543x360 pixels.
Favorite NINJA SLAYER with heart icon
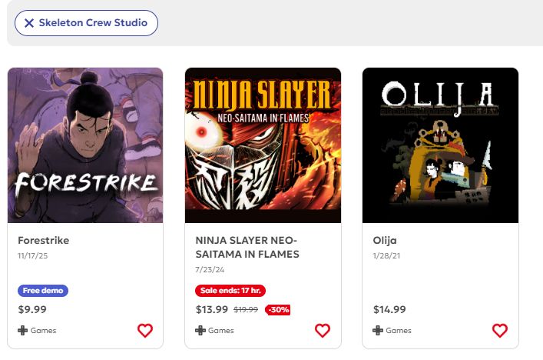click(323, 331)
